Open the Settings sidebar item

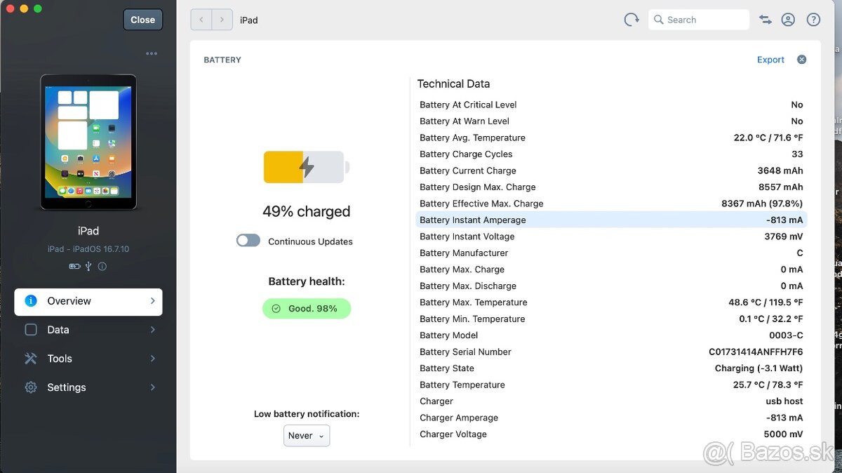pyautogui.click(x=88, y=387)
